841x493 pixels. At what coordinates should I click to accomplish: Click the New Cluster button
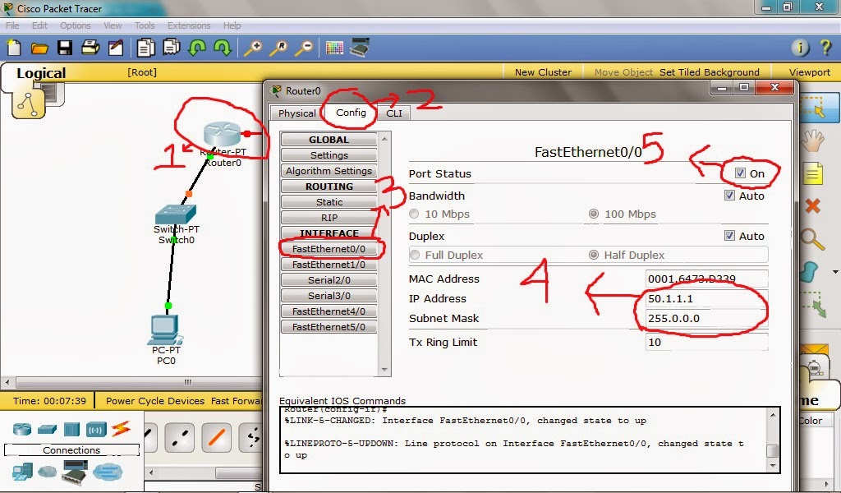coord(543,72)
